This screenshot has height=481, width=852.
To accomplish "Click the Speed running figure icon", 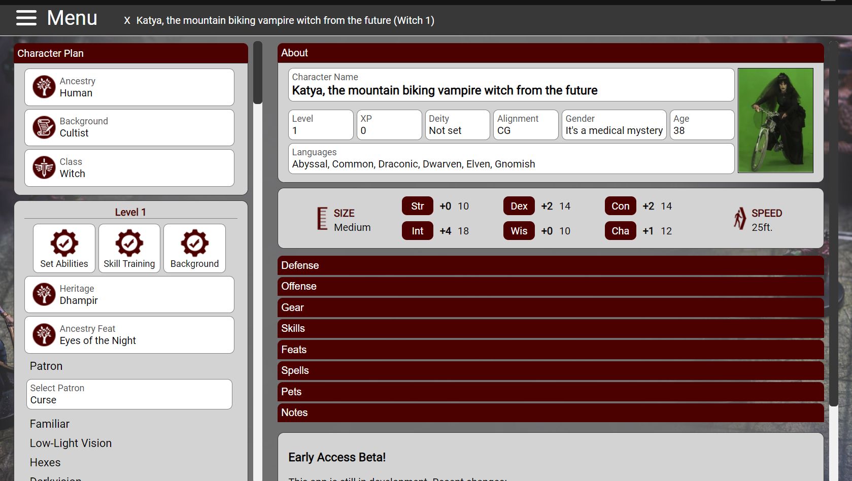I will coord(740,219).
